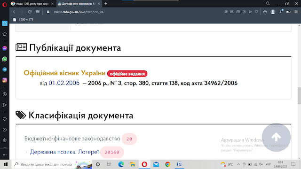Search open tabs magnifier icon
The width and height of the screenshot is (301, 169).
pyautogui.click(x=268, y=3)
